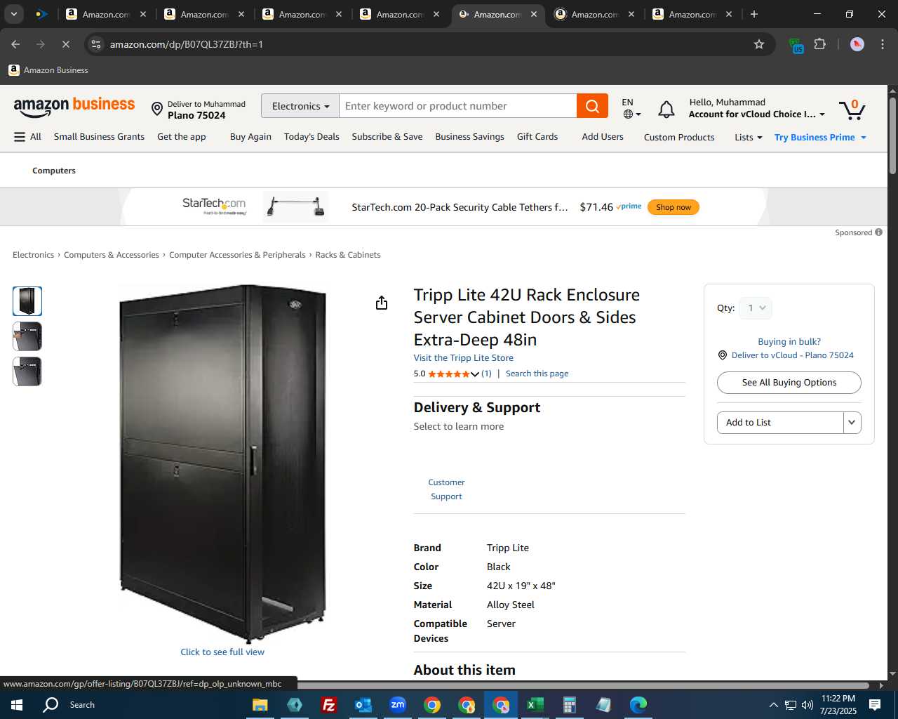Bookmark this page with the star icon
Screen dimensions: 898x719
pyautogui.click(x=759, y=44)
